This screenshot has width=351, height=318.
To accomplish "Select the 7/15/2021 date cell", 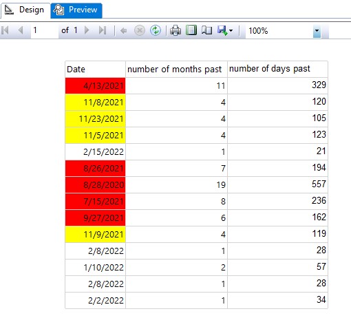I will (95, 201).
